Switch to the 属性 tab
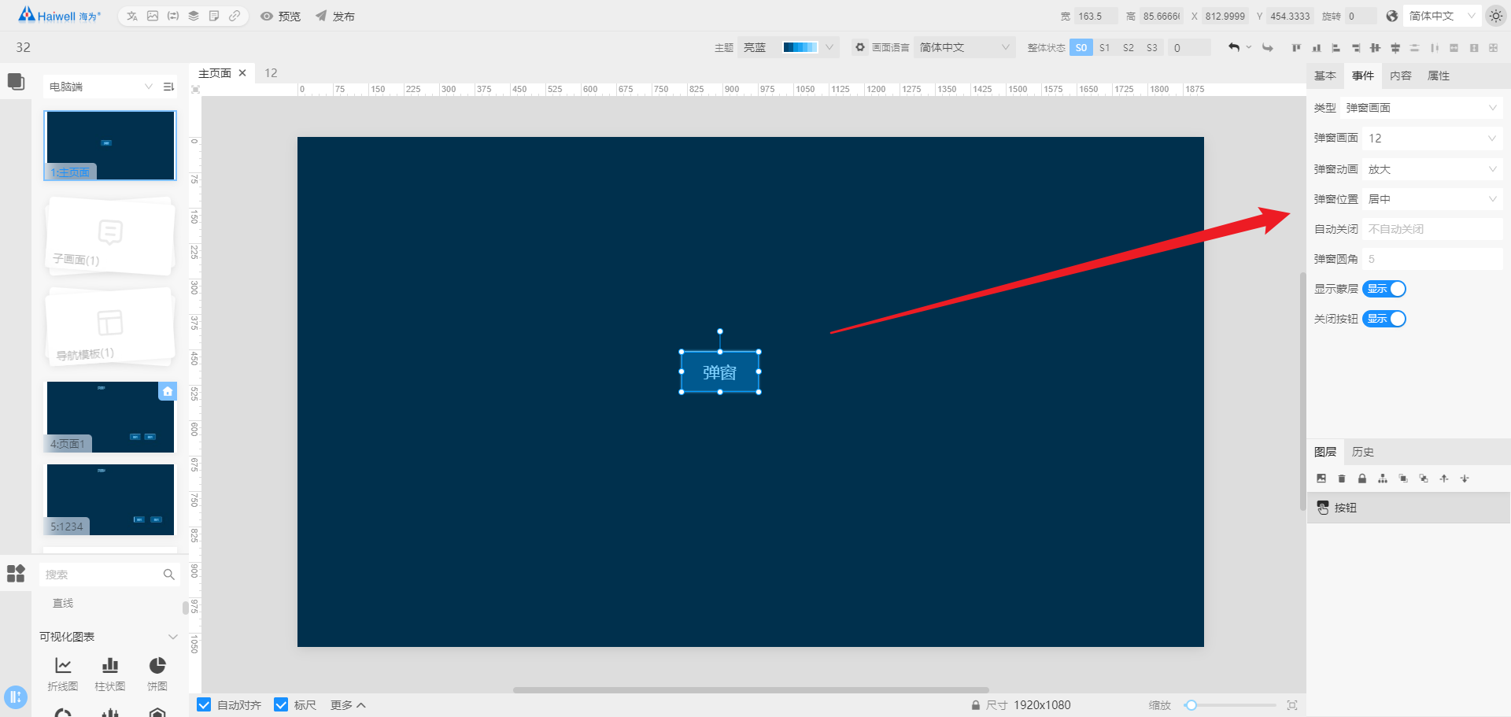Image resolution: width=1511 pixels, height=717 pixels. 1439,76
